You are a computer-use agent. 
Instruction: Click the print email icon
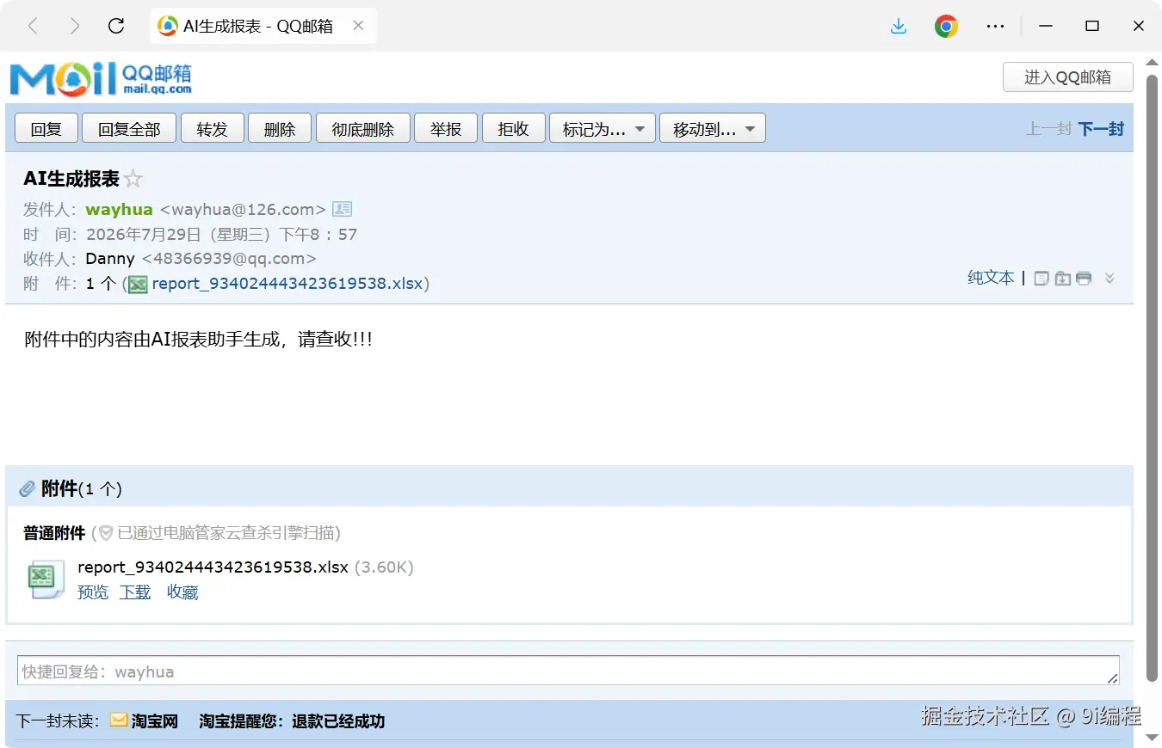pyautogui.click(x=1084, y=278)
